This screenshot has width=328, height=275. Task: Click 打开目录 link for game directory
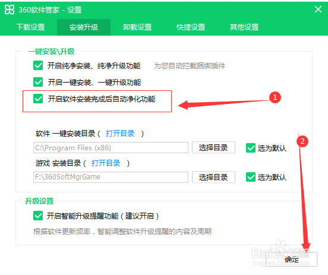pos(106,163)
